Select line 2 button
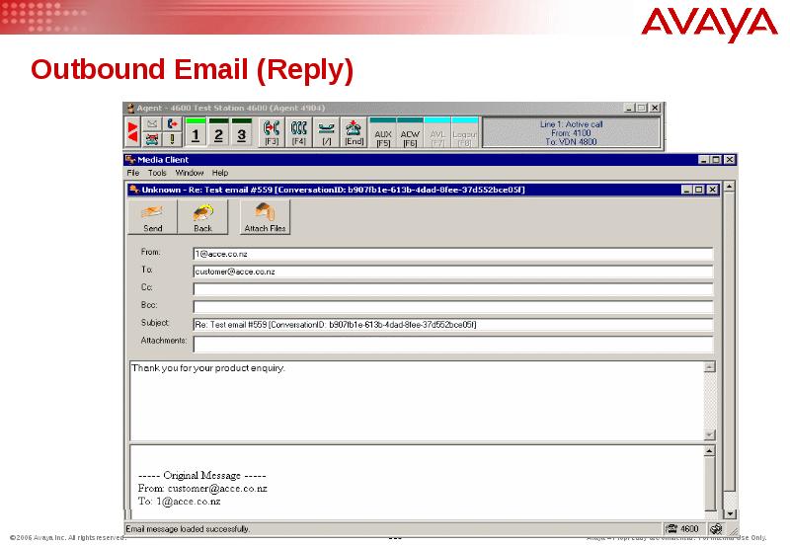The width and height of the screenshot is (790, 546). click(x=218, y=134)
